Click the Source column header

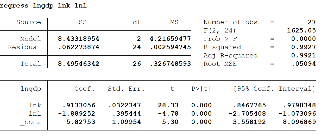coord(29,22)
